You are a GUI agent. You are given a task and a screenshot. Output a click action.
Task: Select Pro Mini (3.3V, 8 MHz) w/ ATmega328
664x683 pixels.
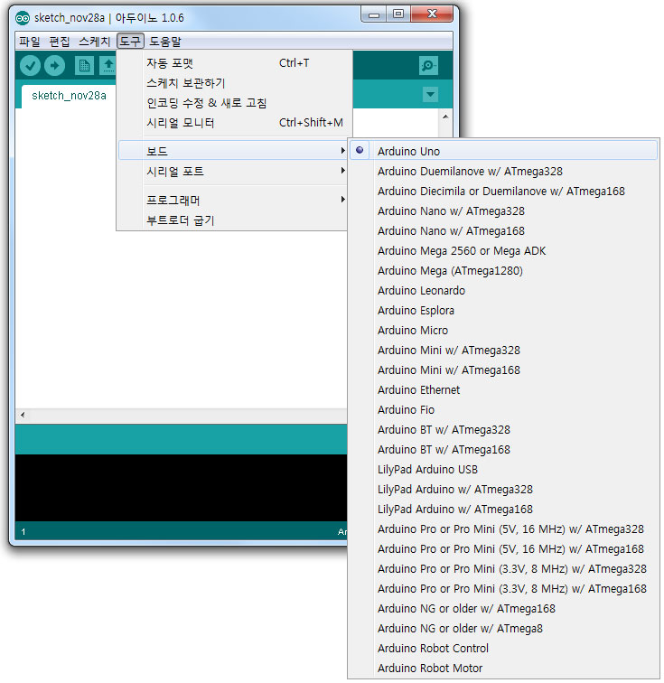503,569
